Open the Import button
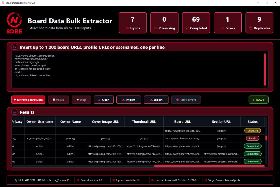 (x=129, y=100)
